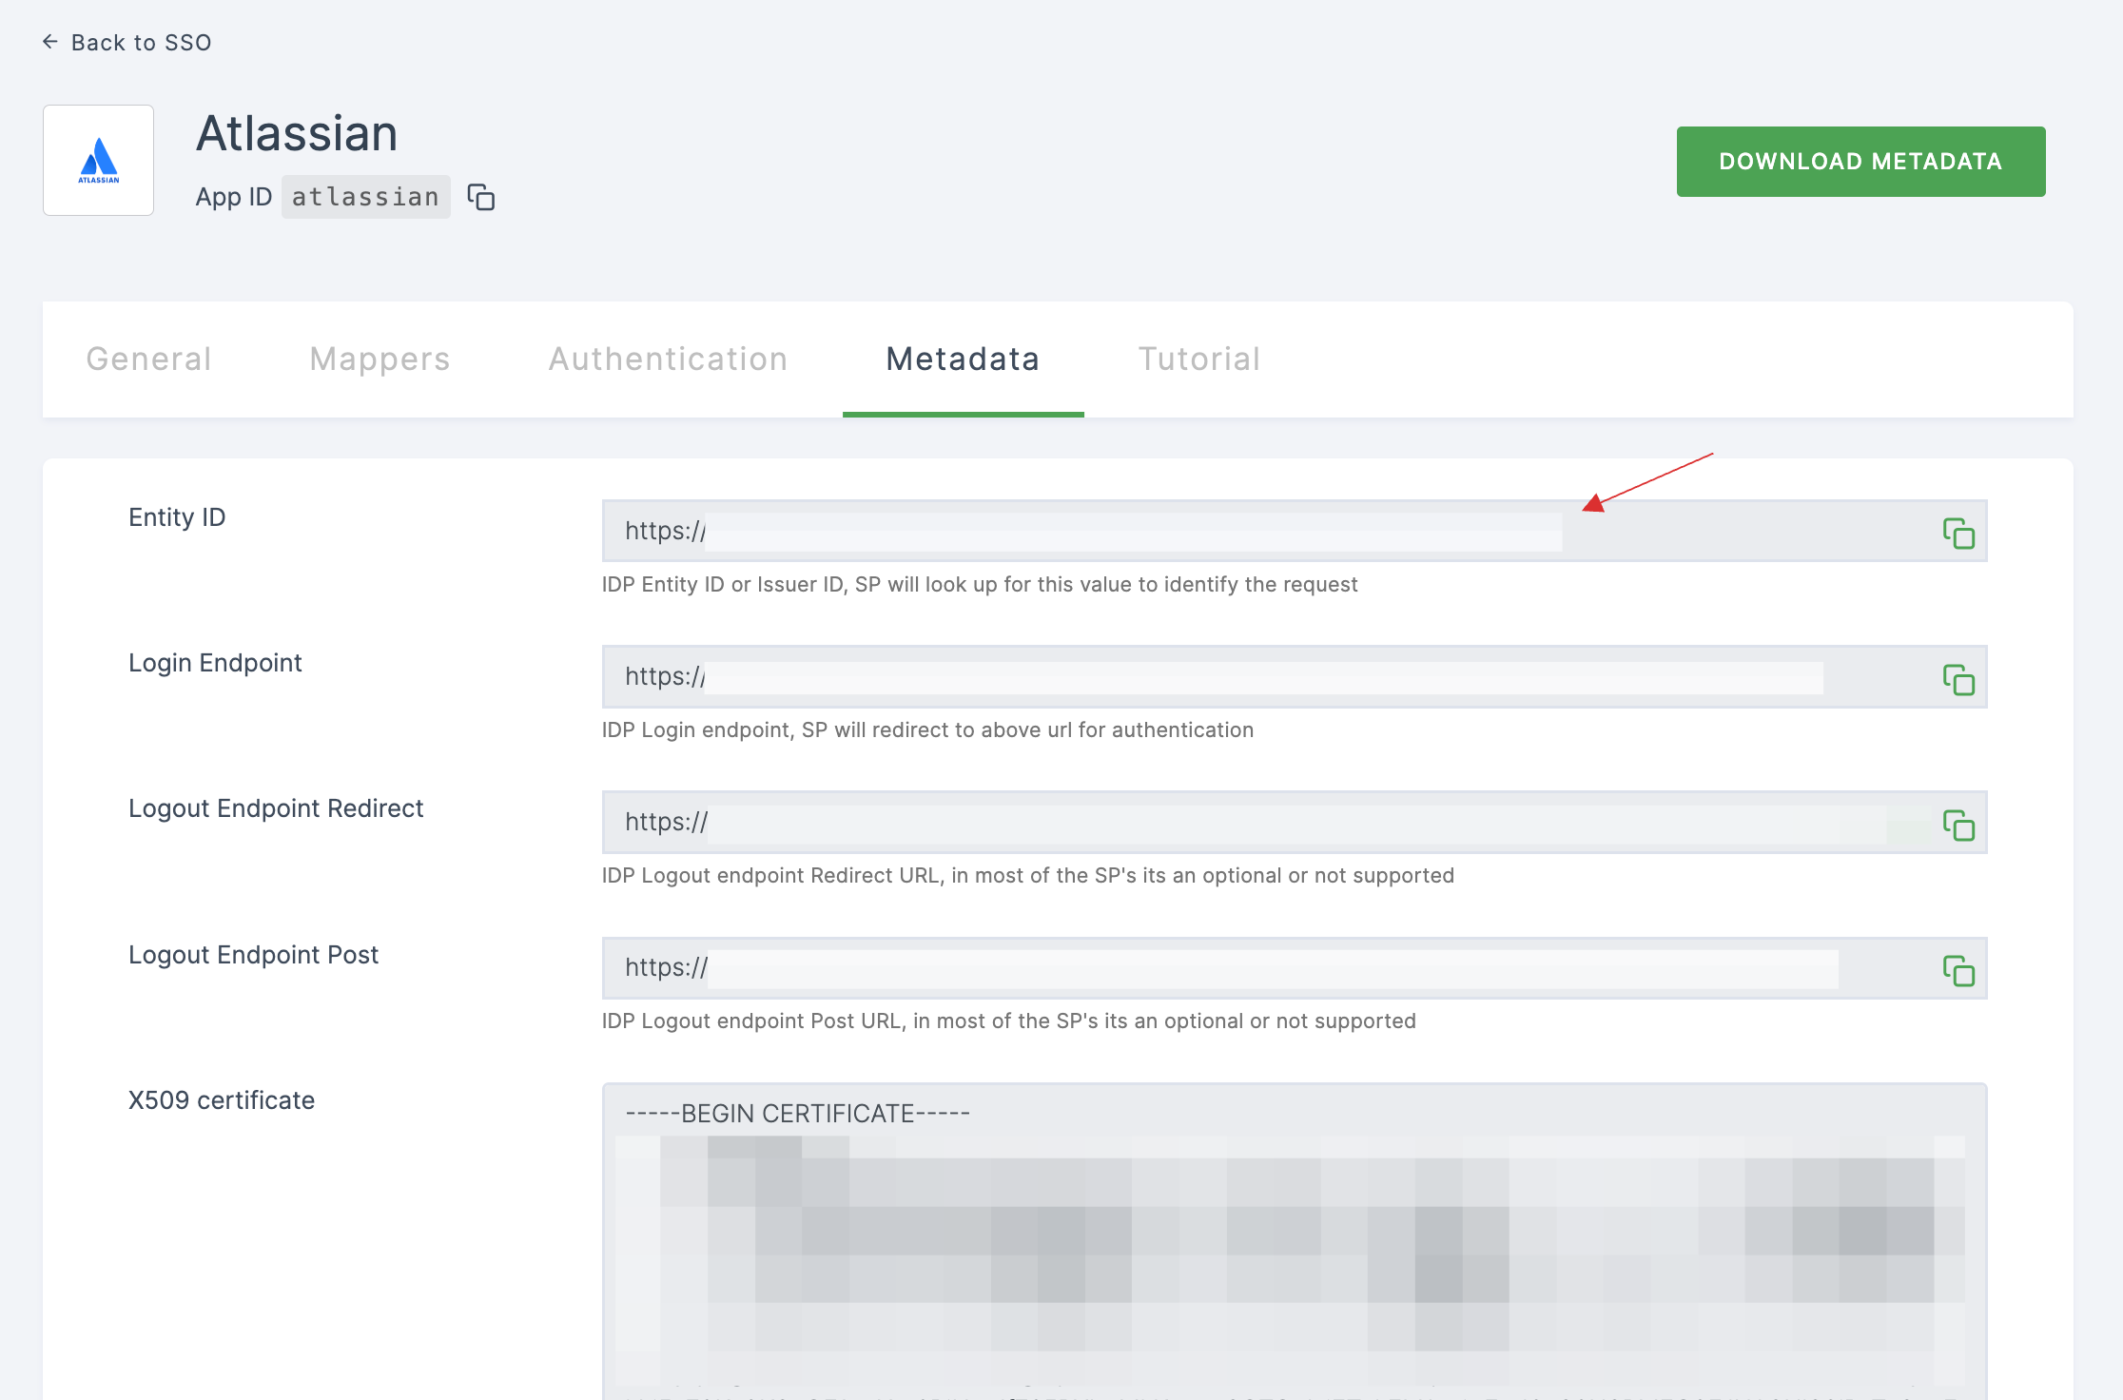Click the X509 certificate label
This screenshot has height=1400, width=2123.
tap(222, 1100)
